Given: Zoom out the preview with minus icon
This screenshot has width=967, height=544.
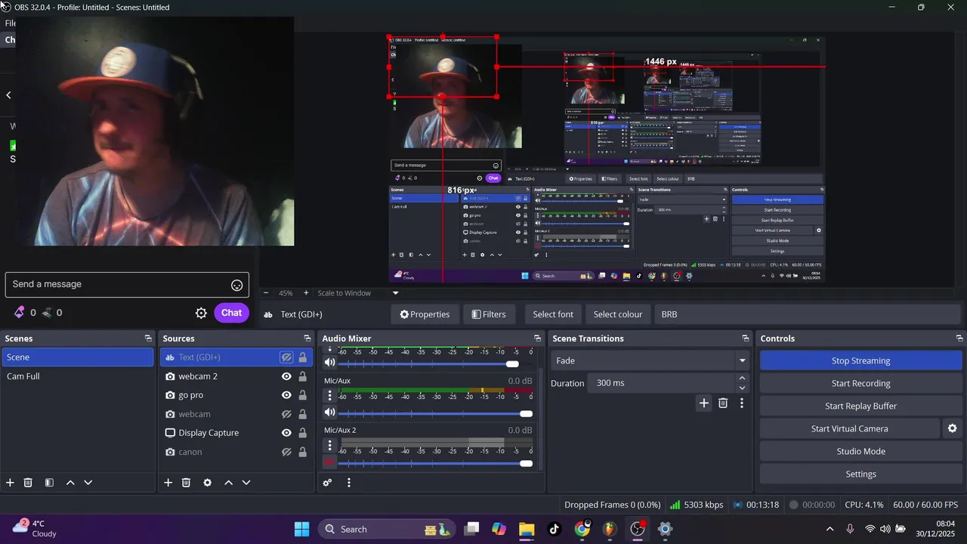Looking at the screenshot, I should coord(266,293).
